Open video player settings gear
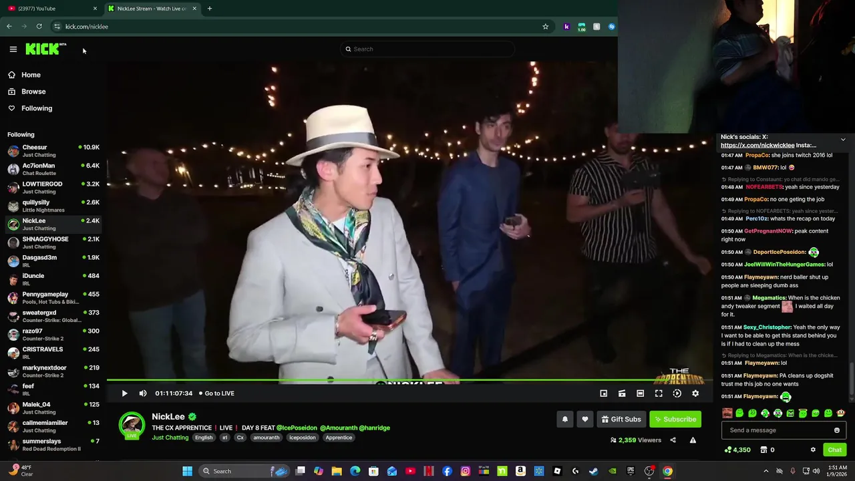855x481 pixels. 695,393
